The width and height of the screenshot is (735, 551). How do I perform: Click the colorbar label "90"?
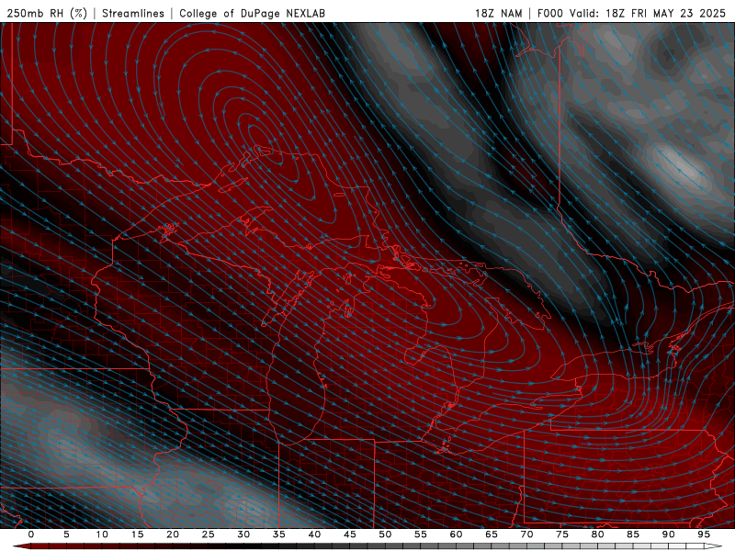pyautogui.click(x=668, y=534)
